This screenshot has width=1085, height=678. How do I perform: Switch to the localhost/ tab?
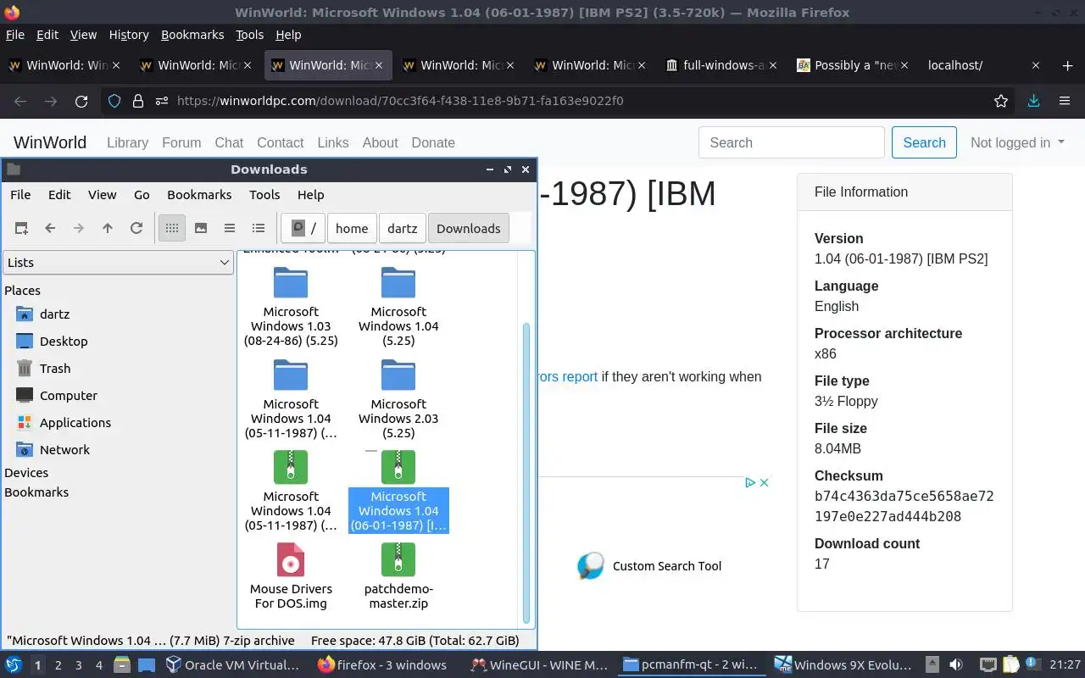point(984,65)
